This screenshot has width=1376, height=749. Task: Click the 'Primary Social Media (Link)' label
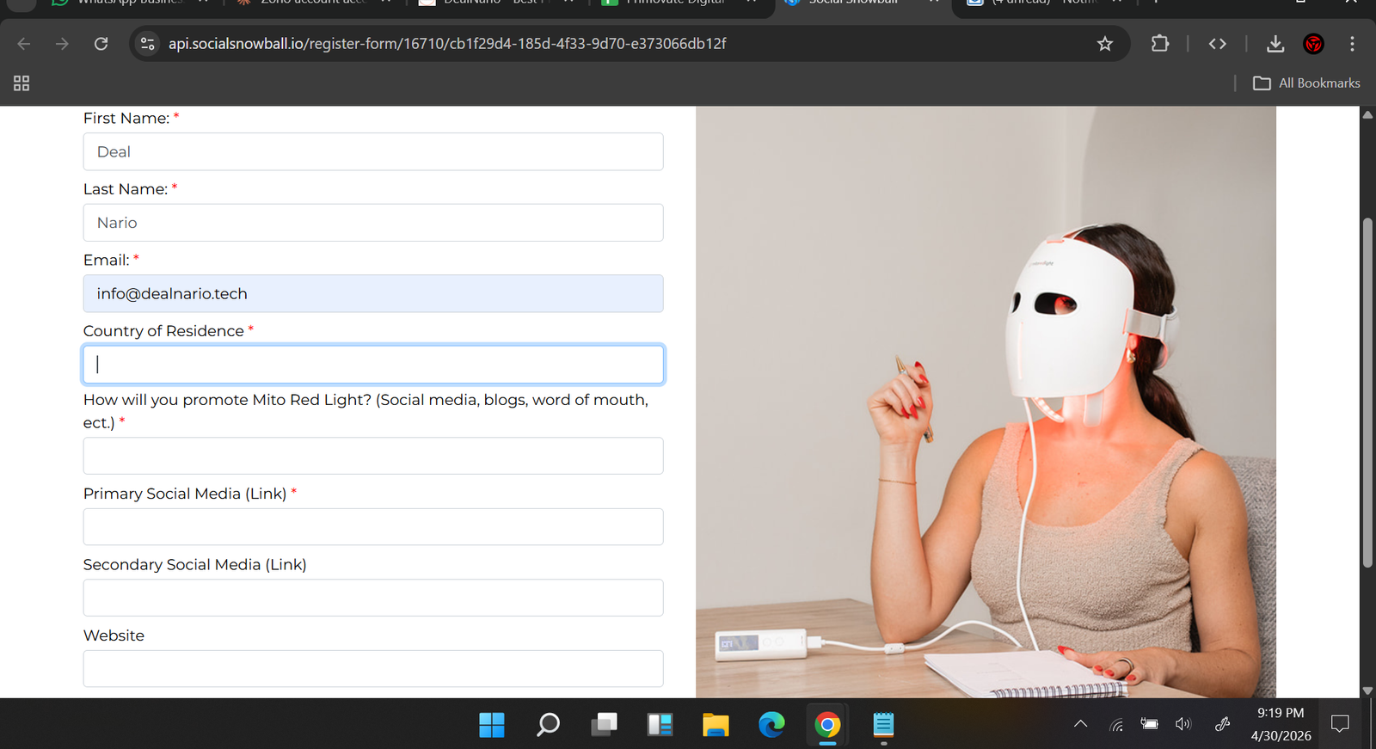pos(185,494)
